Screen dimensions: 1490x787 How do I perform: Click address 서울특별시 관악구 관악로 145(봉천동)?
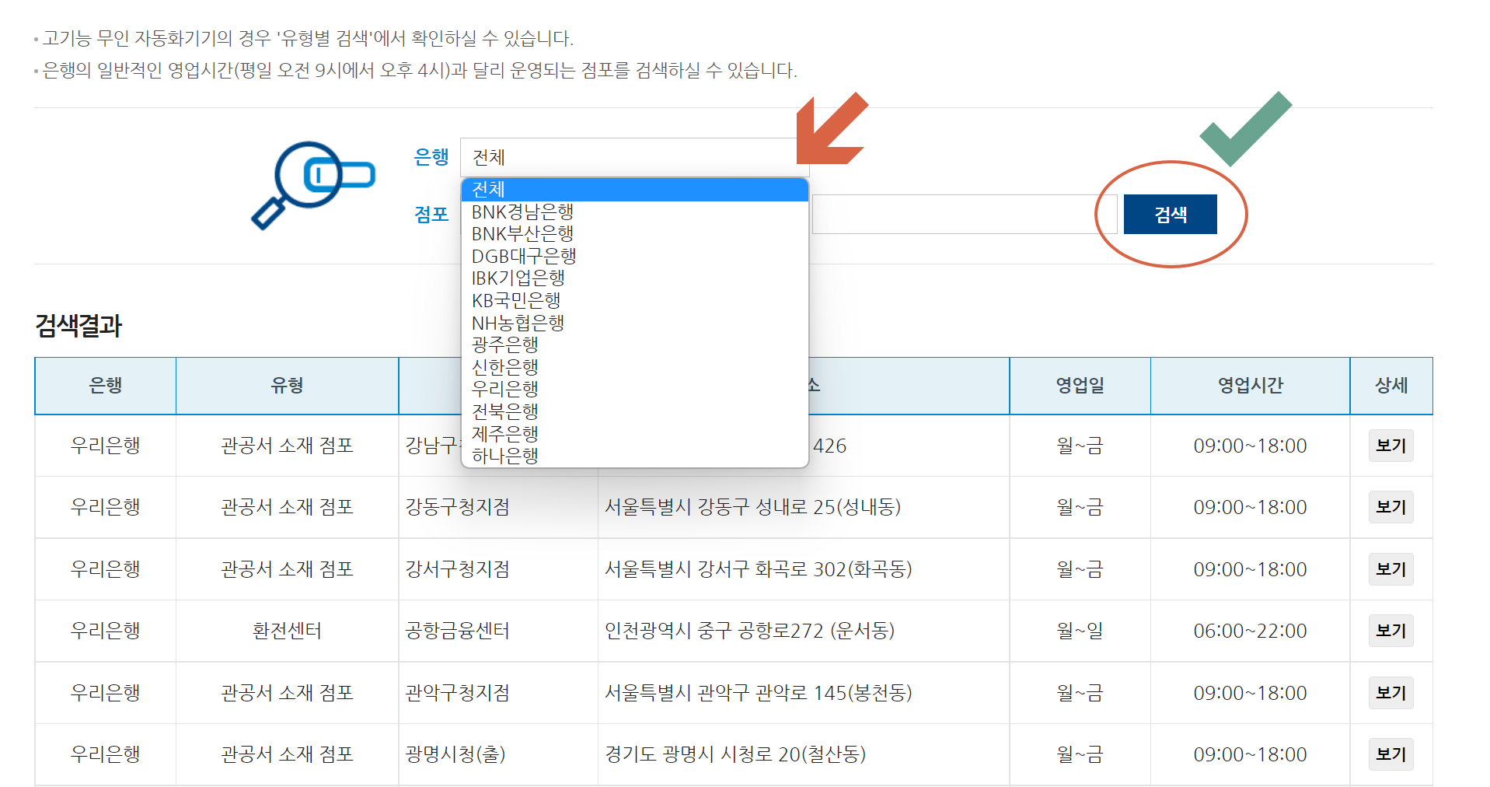(x=758, y=693)
